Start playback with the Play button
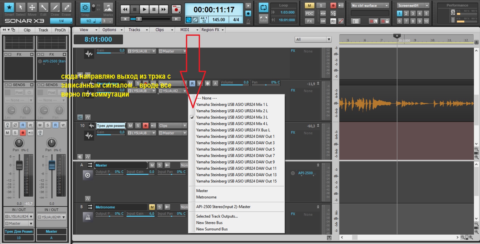480x244 pixels. [144, 9]
